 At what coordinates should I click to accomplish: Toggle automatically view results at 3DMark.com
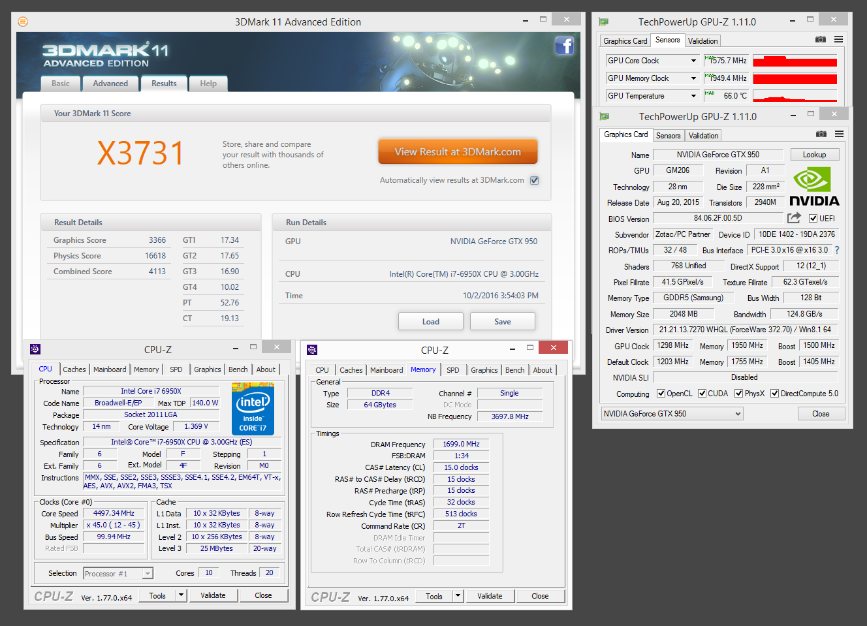(x=535, y=180)
